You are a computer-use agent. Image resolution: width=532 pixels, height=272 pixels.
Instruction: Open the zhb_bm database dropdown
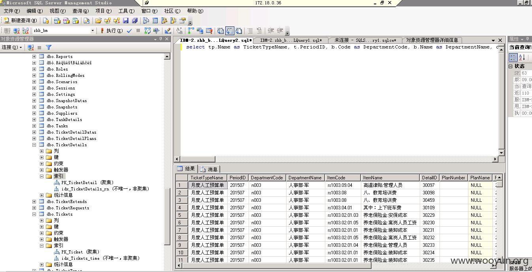[93, 30]
